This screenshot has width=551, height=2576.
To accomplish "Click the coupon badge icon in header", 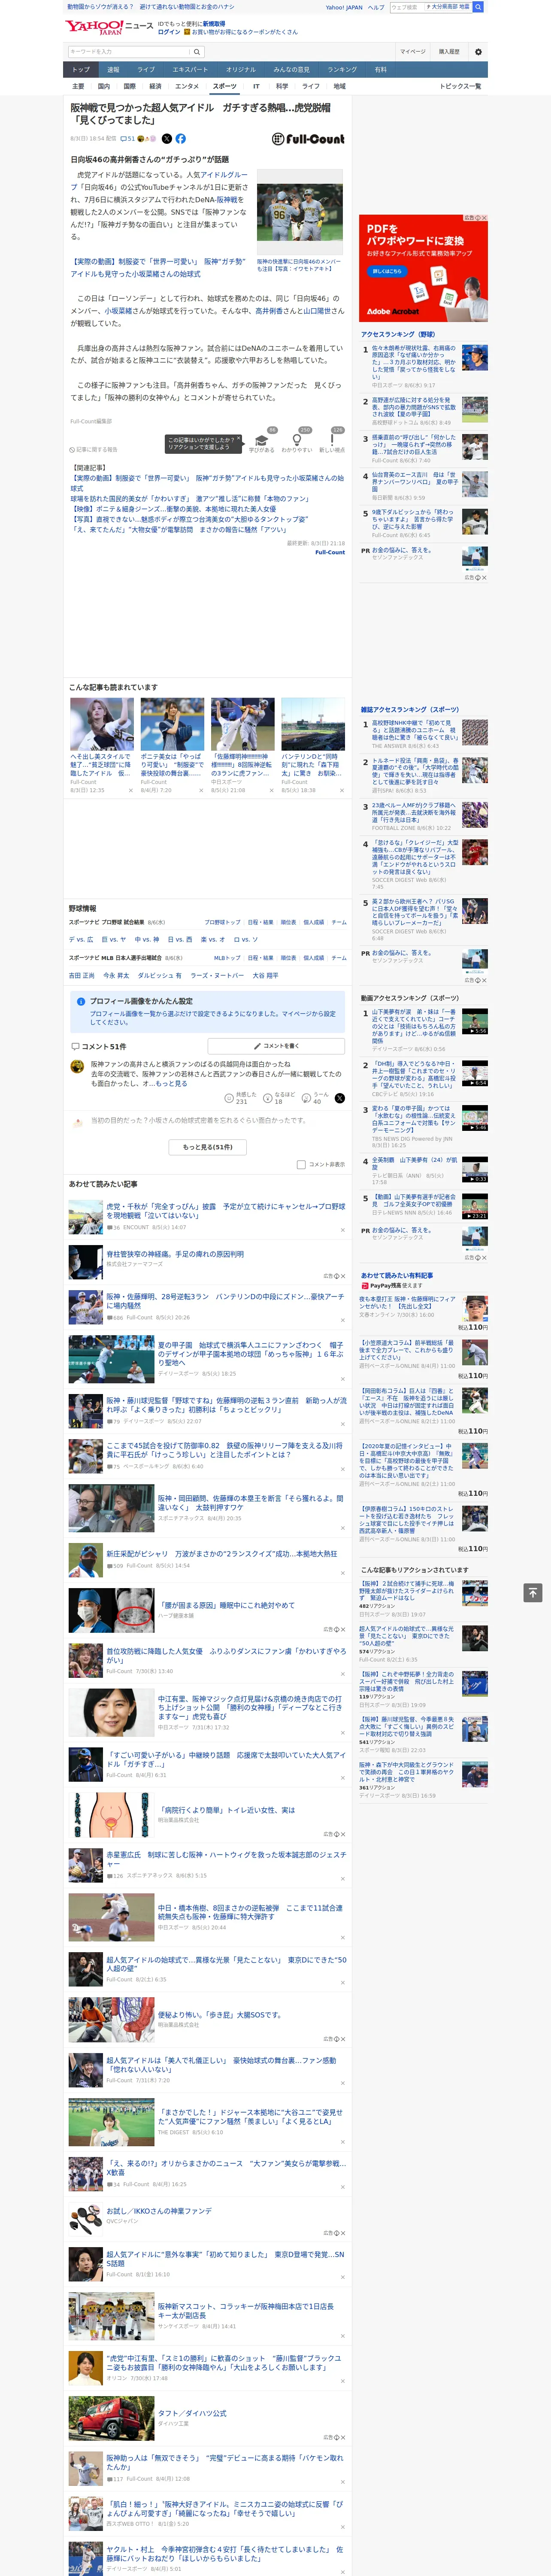I will [x=188, y=32].
